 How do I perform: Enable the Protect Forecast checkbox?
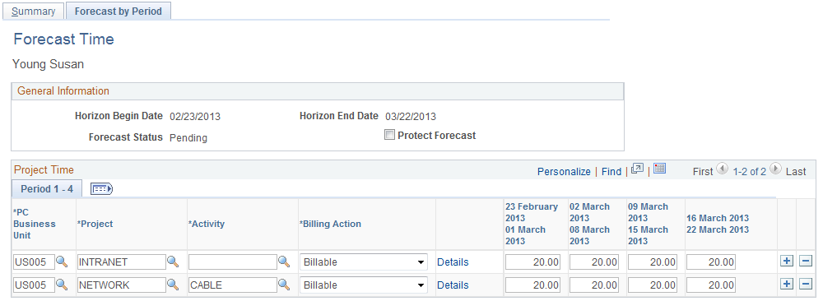coord(389,136)
